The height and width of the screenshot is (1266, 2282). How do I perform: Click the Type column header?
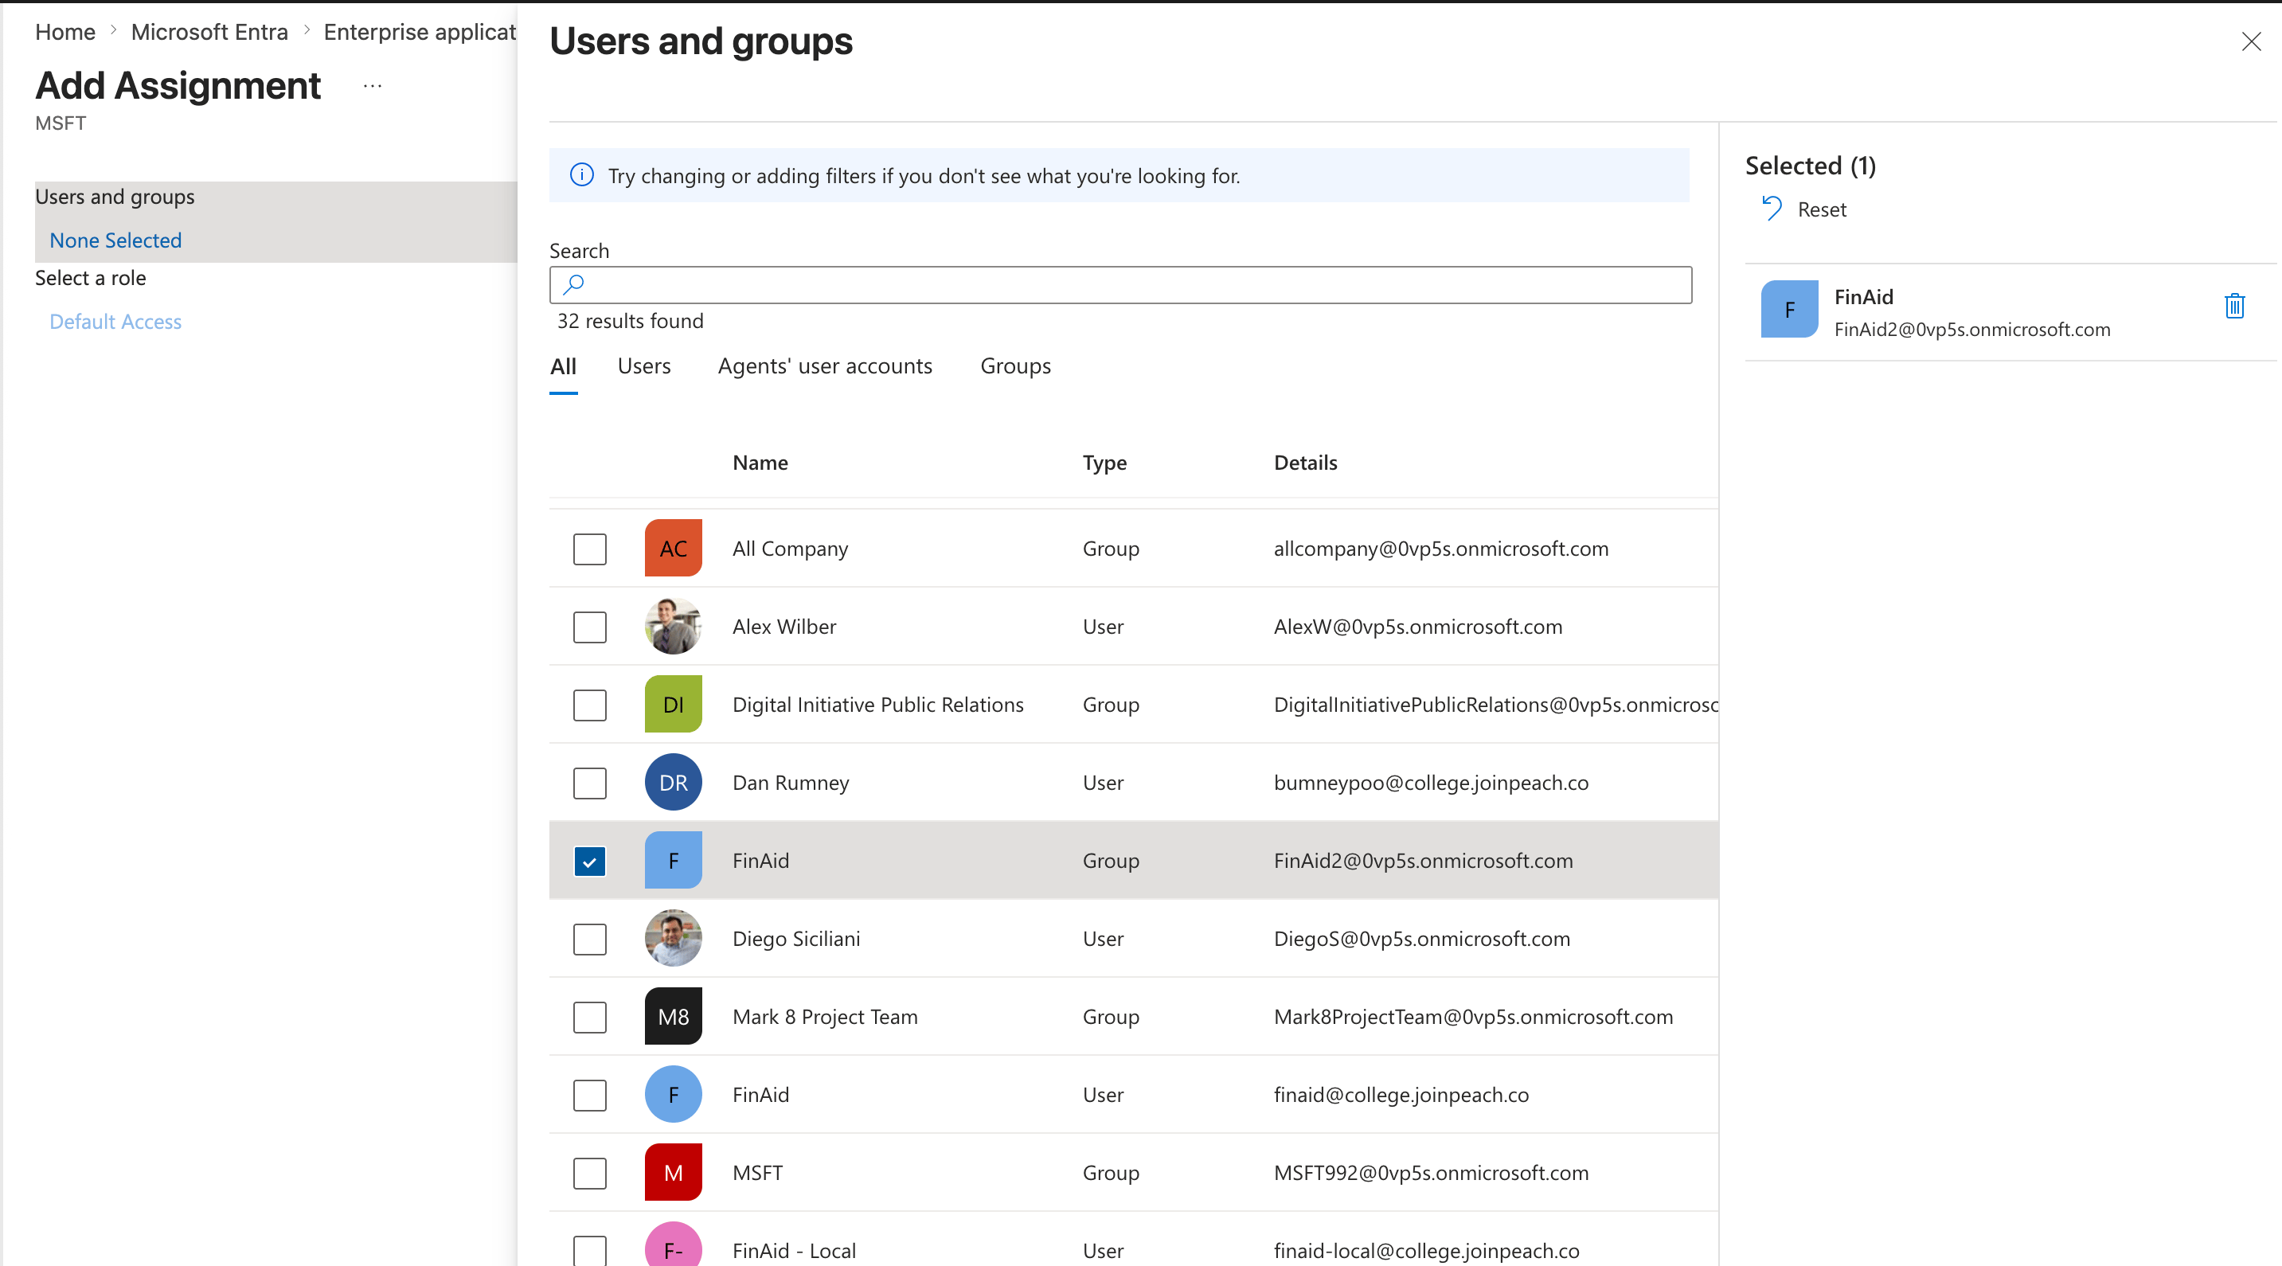(x=1104, y=463)
